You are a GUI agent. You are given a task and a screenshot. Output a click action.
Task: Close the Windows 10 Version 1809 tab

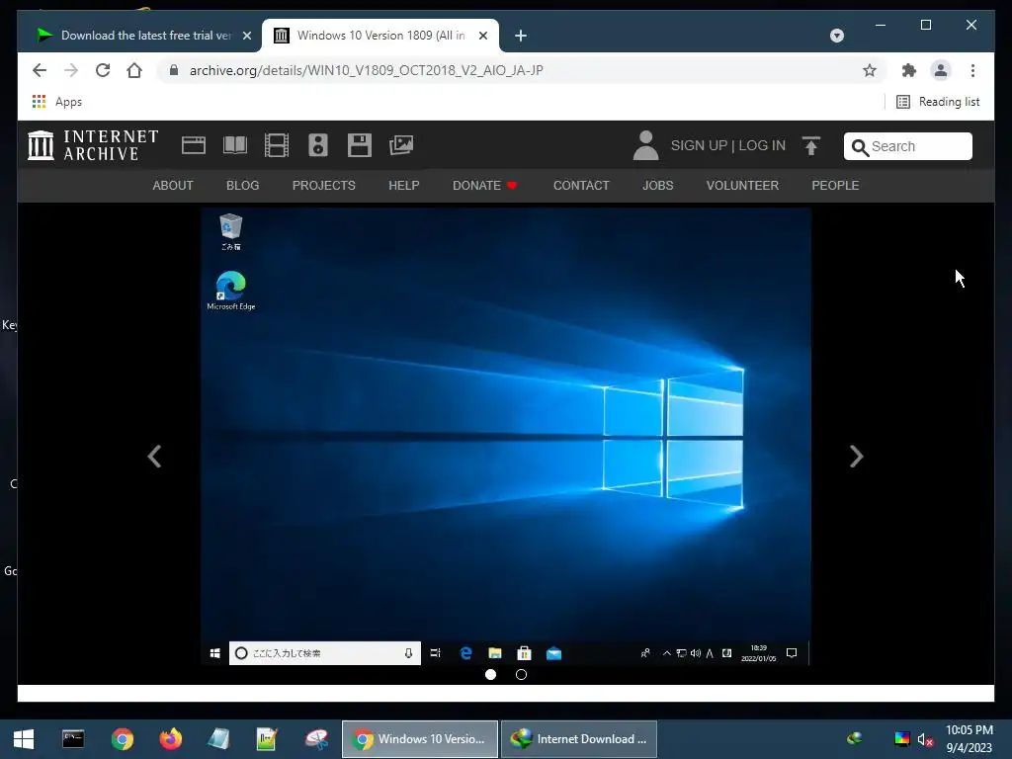pos(482,36)
